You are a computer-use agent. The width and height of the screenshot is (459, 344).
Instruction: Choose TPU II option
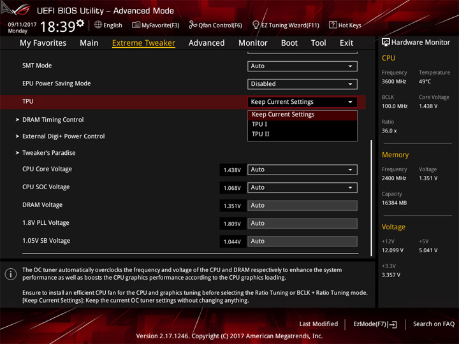tap(302, 134)
